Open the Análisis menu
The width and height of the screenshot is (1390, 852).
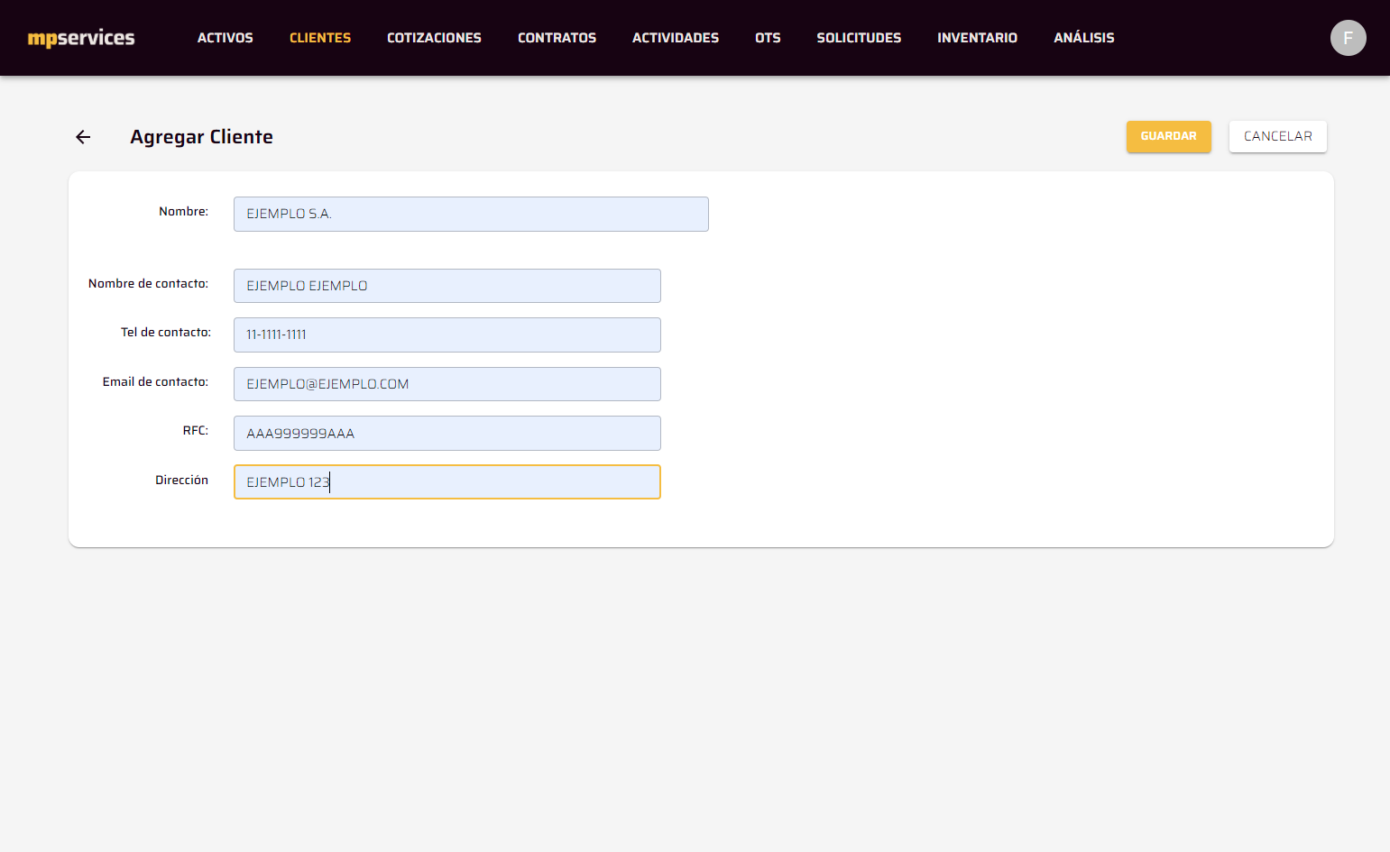(x=1084, y=38)
